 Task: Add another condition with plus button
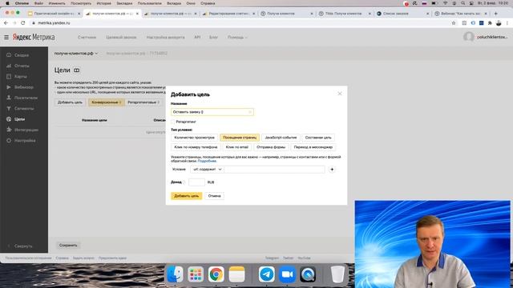tap(332, 170)
